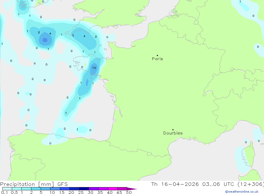264x194 pixels.
Task: Pick the 30–35 mm legend swatch
Action: click(x=93, y=189)
